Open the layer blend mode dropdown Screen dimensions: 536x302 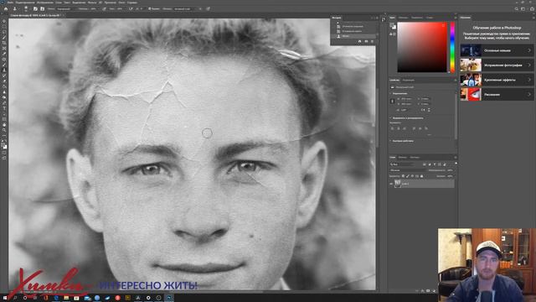coord(408,170)
